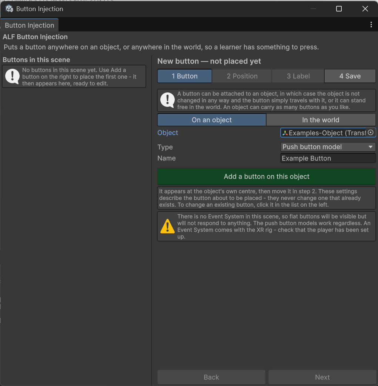Go to step 3 Label
Image resolution: width=378 pixels, height=386 pixels.
[298, 76]
